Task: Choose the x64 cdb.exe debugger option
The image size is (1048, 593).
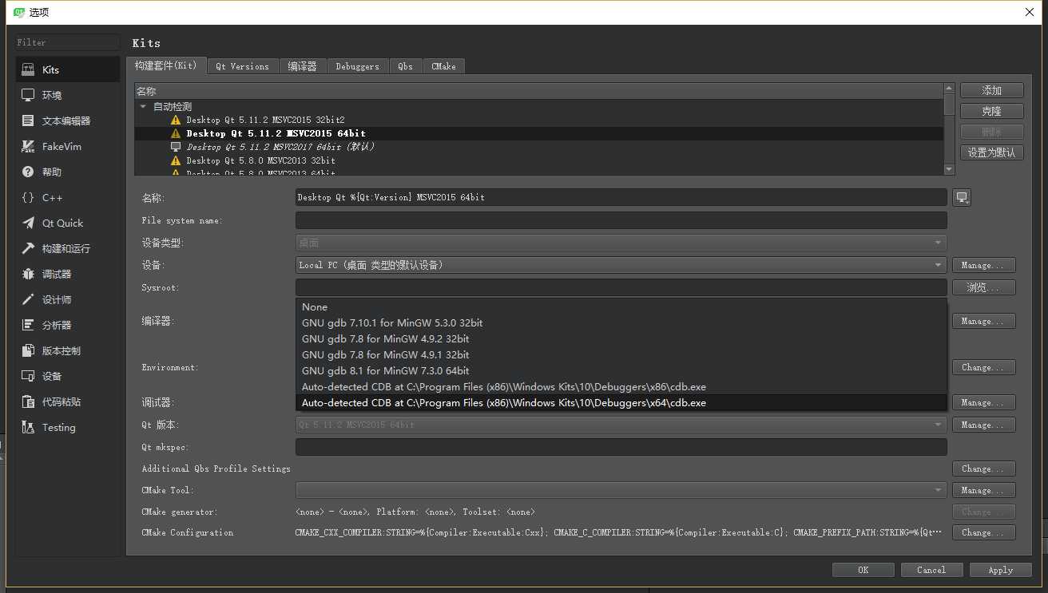Action: click(x=621, y=403)
